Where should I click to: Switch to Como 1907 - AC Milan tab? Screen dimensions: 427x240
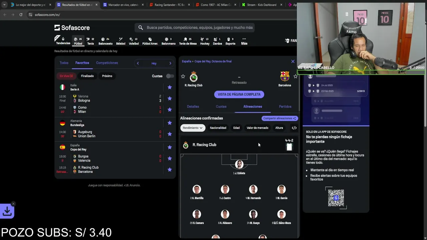click(216, 5)
